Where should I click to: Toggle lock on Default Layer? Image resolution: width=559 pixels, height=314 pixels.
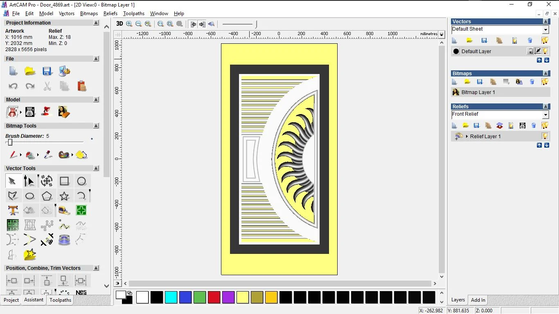tap(530, 51)
